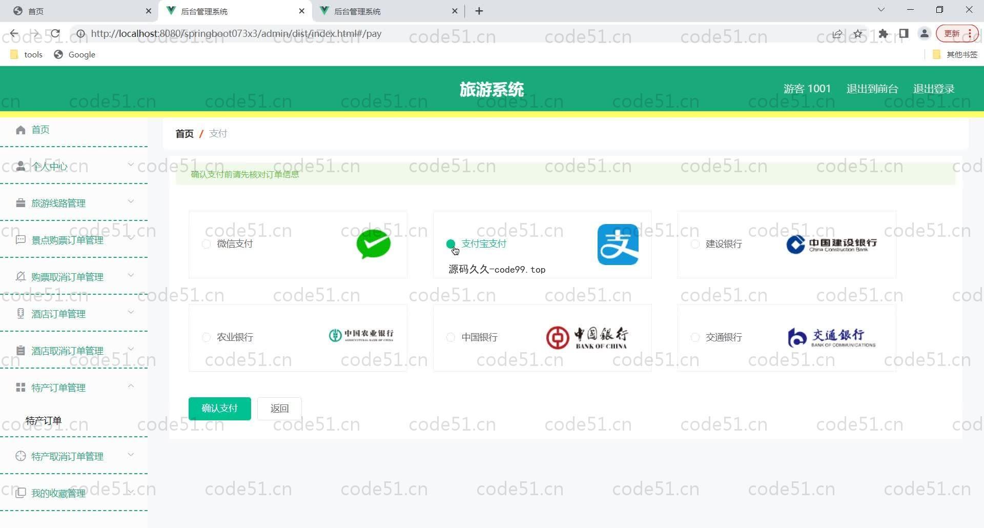Open the browser tab search dropdown arrow
This screenshot has height=528, width=984.
click(x=881, y=10)
